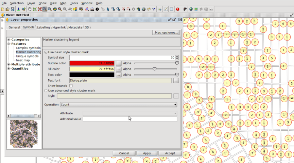The image size is (294, 163).
Task: Click the Save project floppy icon
Action: pyautogui.click(x=12, y=9)
